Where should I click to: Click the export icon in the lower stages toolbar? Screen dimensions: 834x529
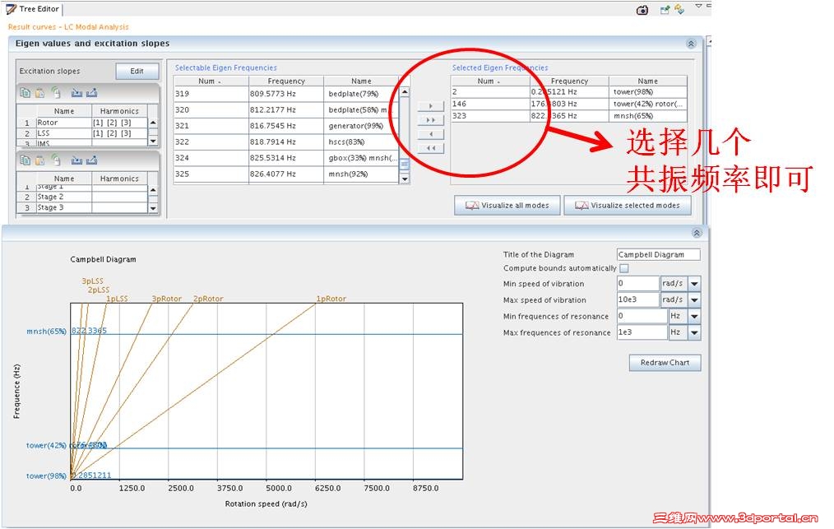tap(91, 160)
